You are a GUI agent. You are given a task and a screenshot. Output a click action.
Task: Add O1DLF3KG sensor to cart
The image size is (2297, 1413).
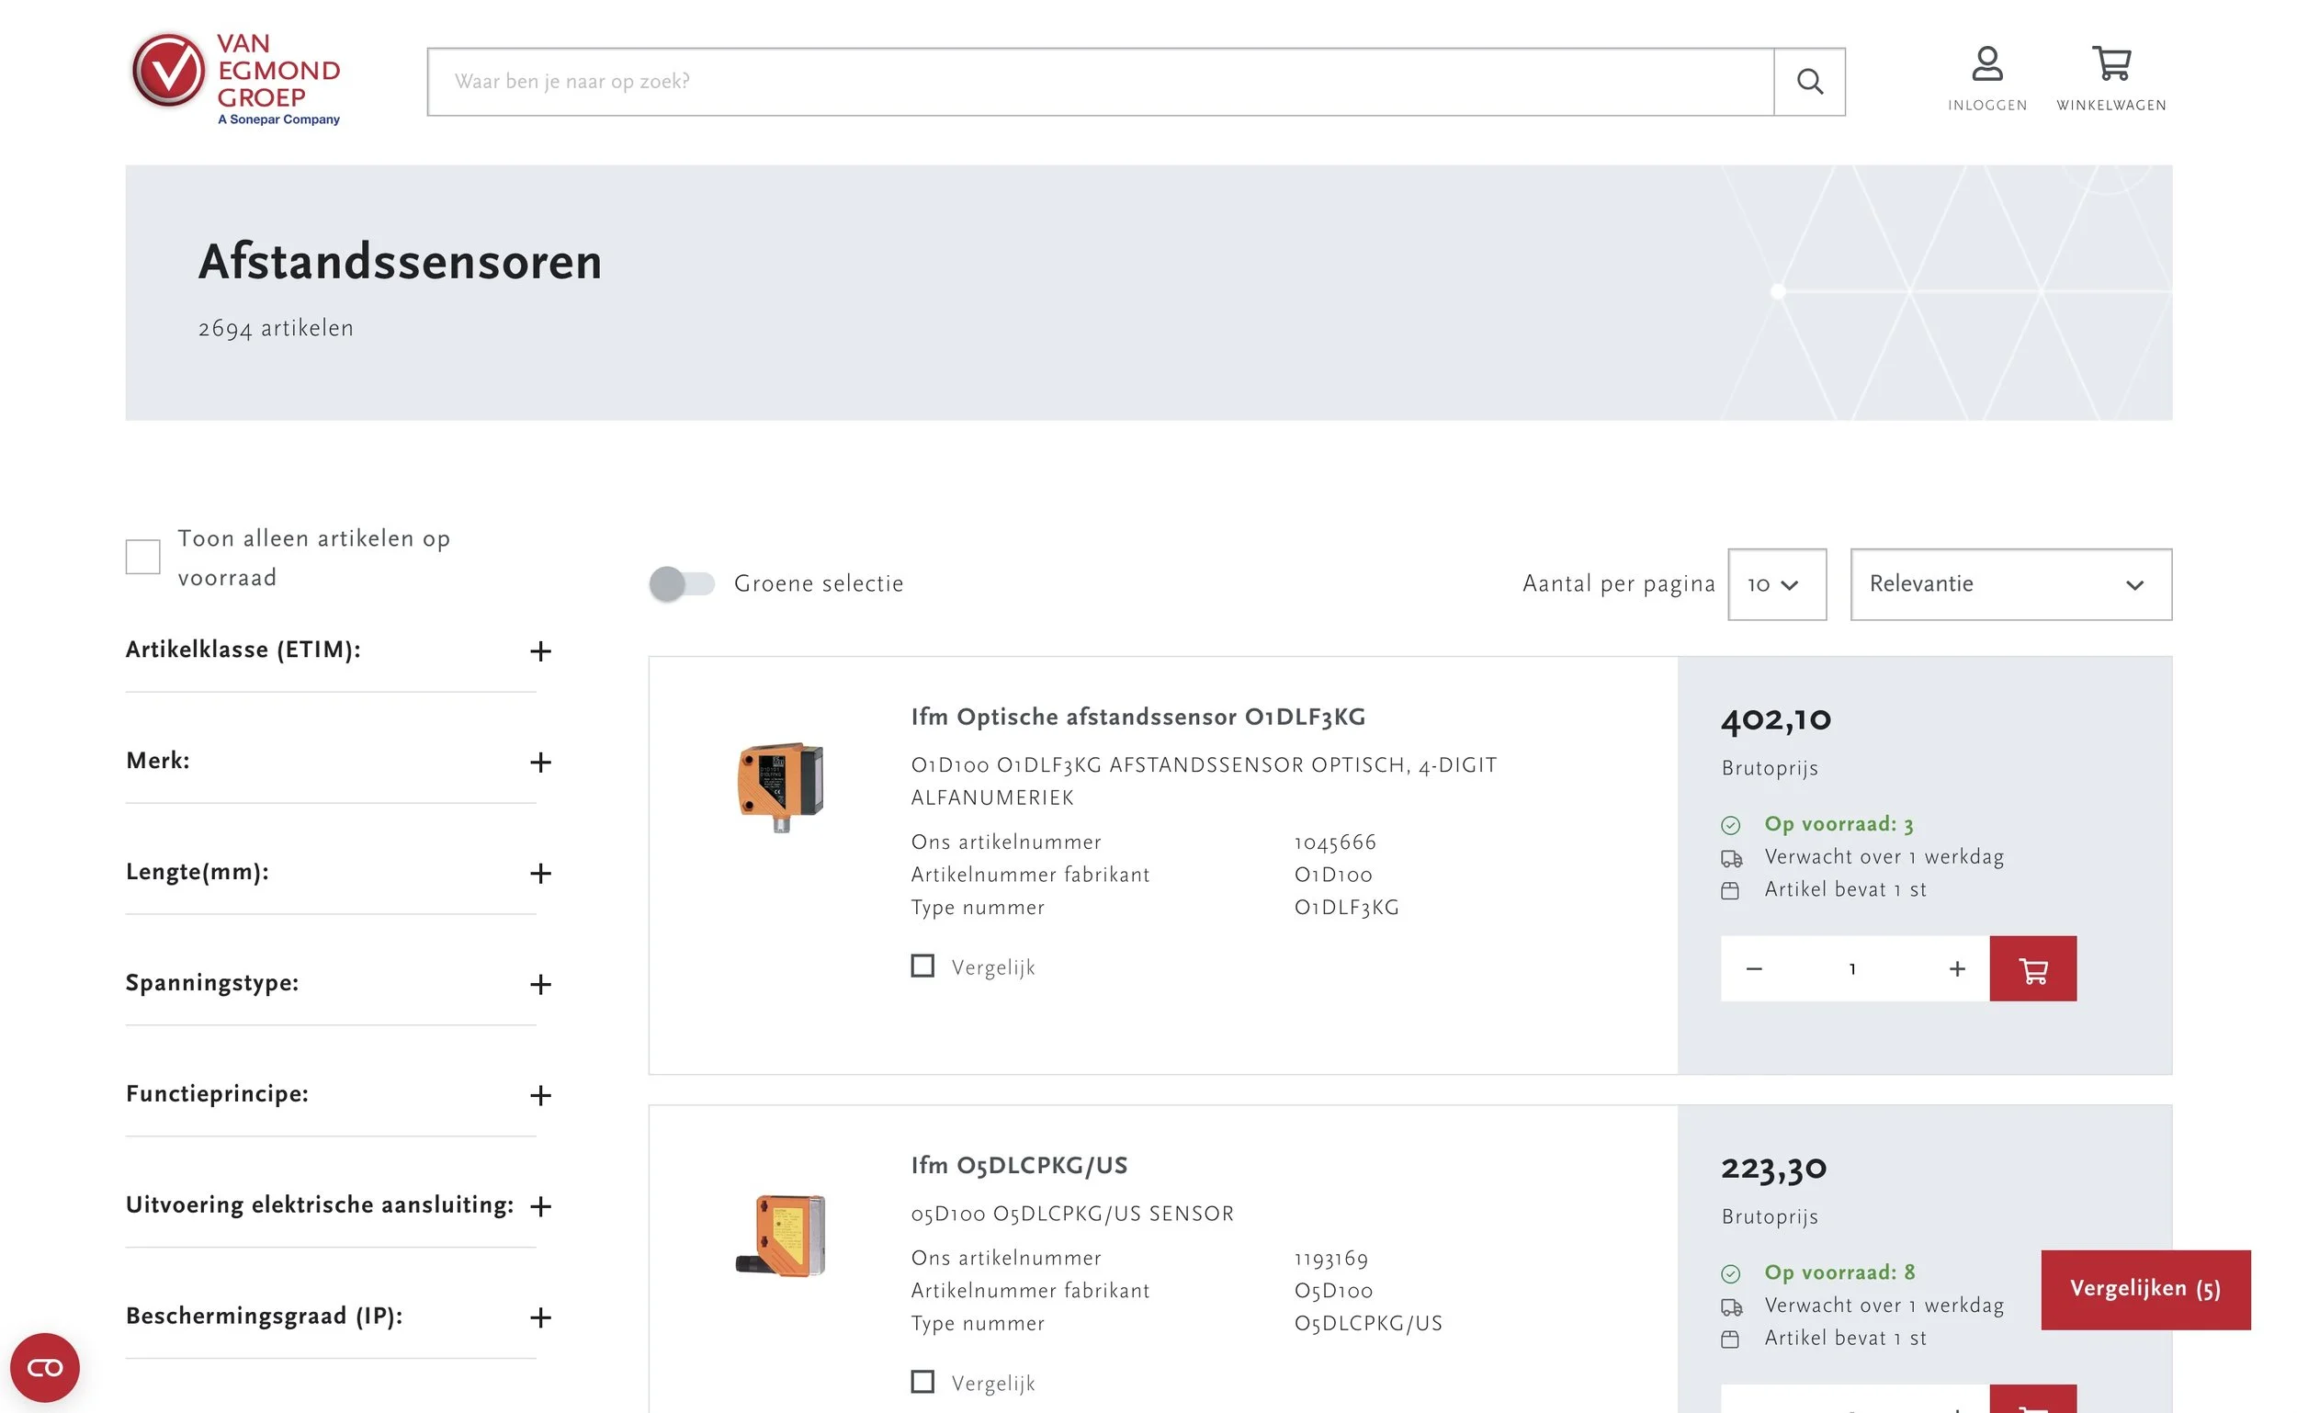pos(2032,969)
